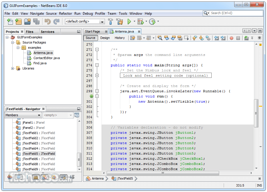Open the Members dropdown in Navigator
The width and height of the screenshot is (267, 192).
[x=23, y=115]
